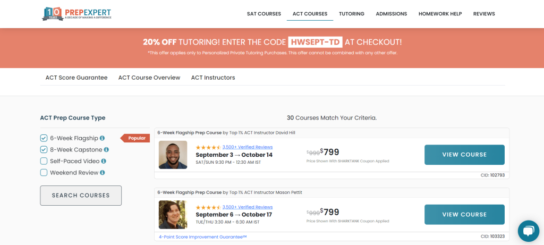Enable the Self-Paced Video checkbox
544x245 pixels.
coord(44,162)
